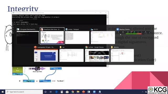
Task: Click the "PowerPoint Slide Show" title text in the switcher
Action: point(52,29)
